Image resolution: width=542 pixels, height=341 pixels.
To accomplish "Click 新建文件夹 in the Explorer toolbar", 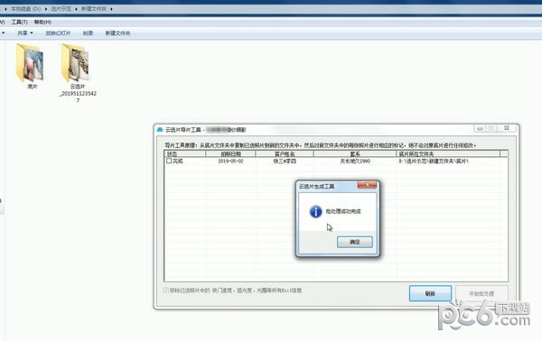I will (117, 33).
